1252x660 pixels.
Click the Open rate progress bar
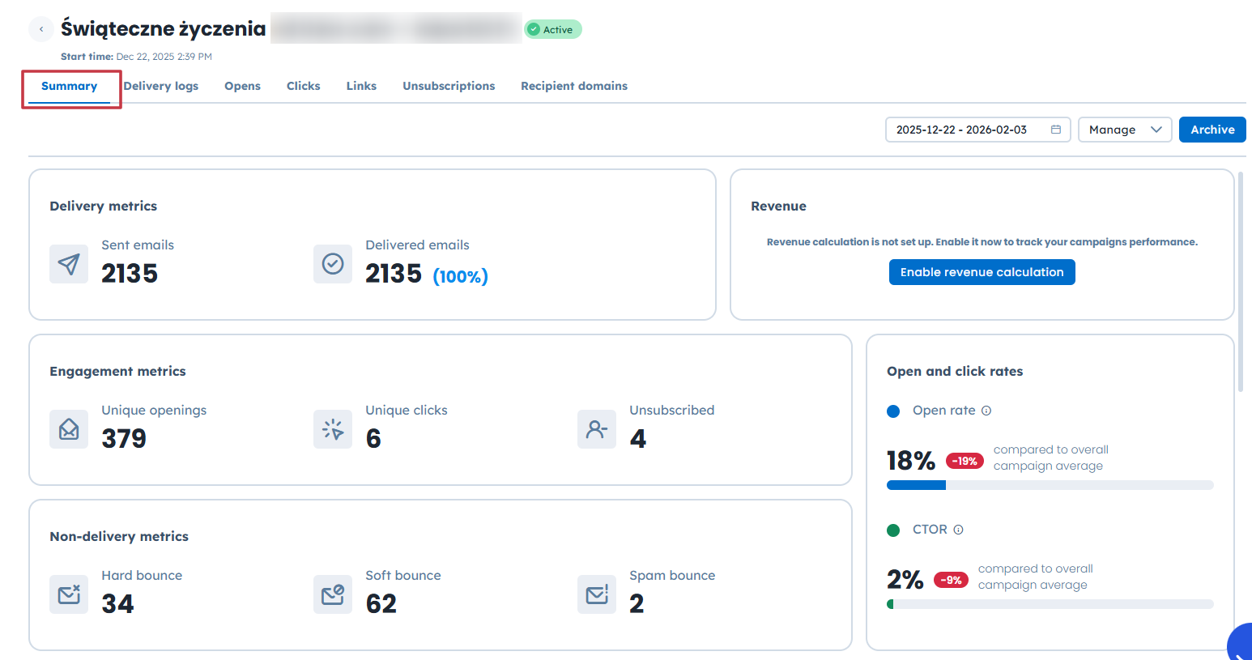1050,485
